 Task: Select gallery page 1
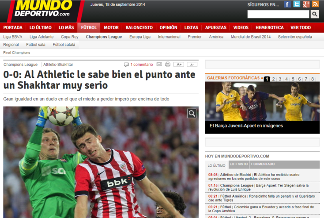click(267, 79)
